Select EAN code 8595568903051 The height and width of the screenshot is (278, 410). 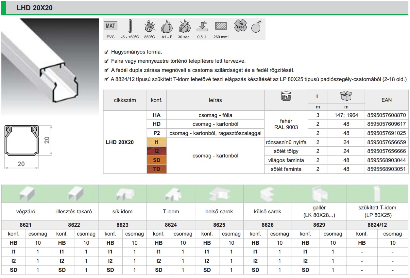[386, 169]
